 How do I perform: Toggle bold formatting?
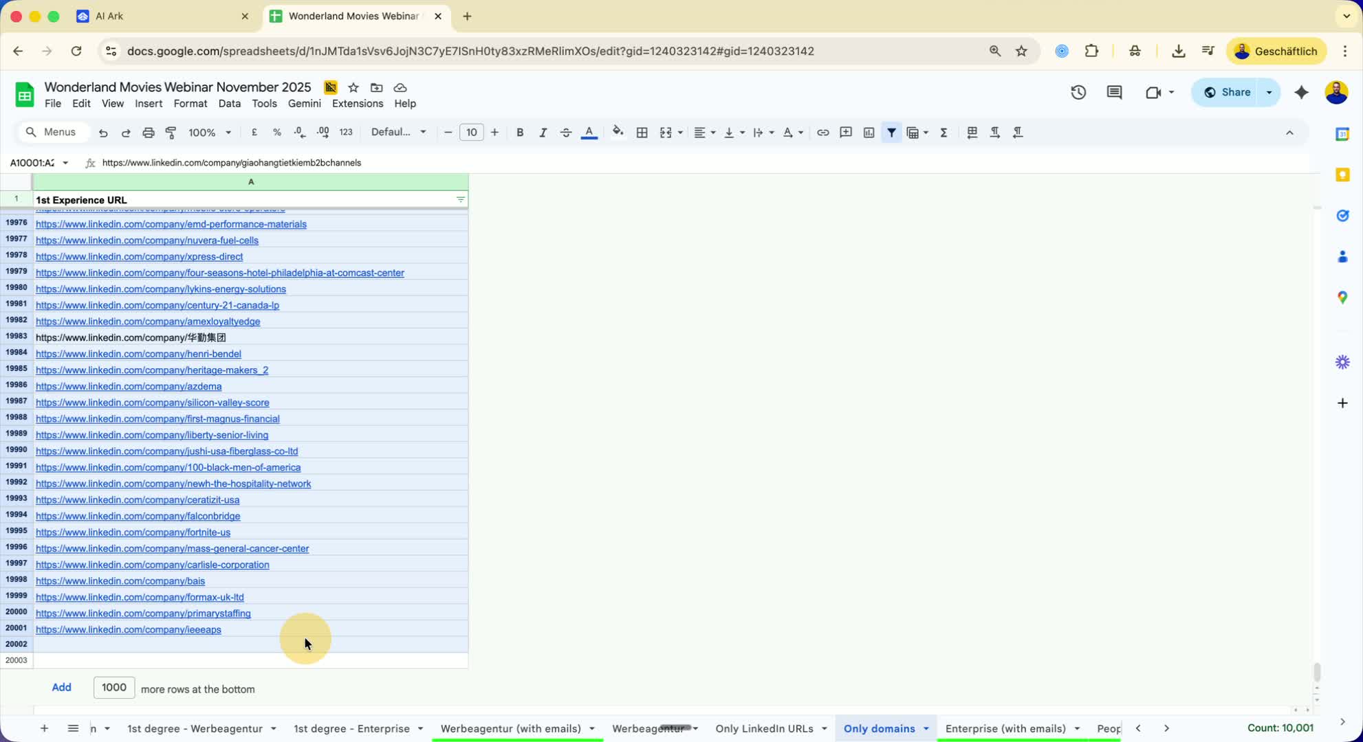[520, 133]
